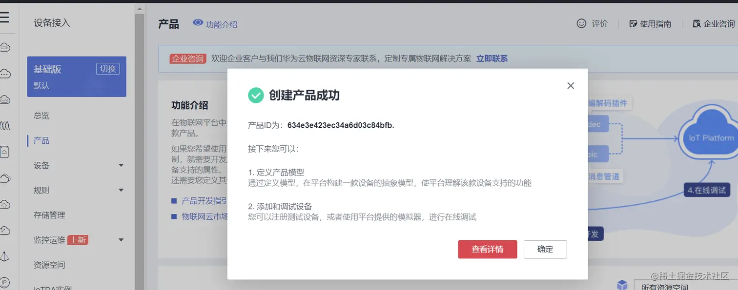Open the 使用指南 link text

click(x=656, y=23)
